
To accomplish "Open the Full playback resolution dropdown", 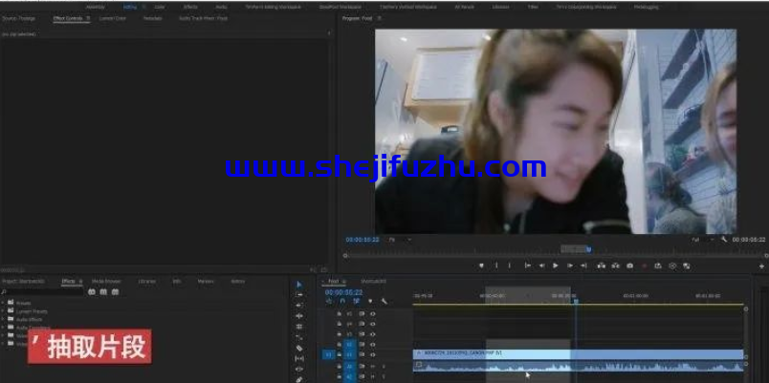I will [x=702, y=240].
